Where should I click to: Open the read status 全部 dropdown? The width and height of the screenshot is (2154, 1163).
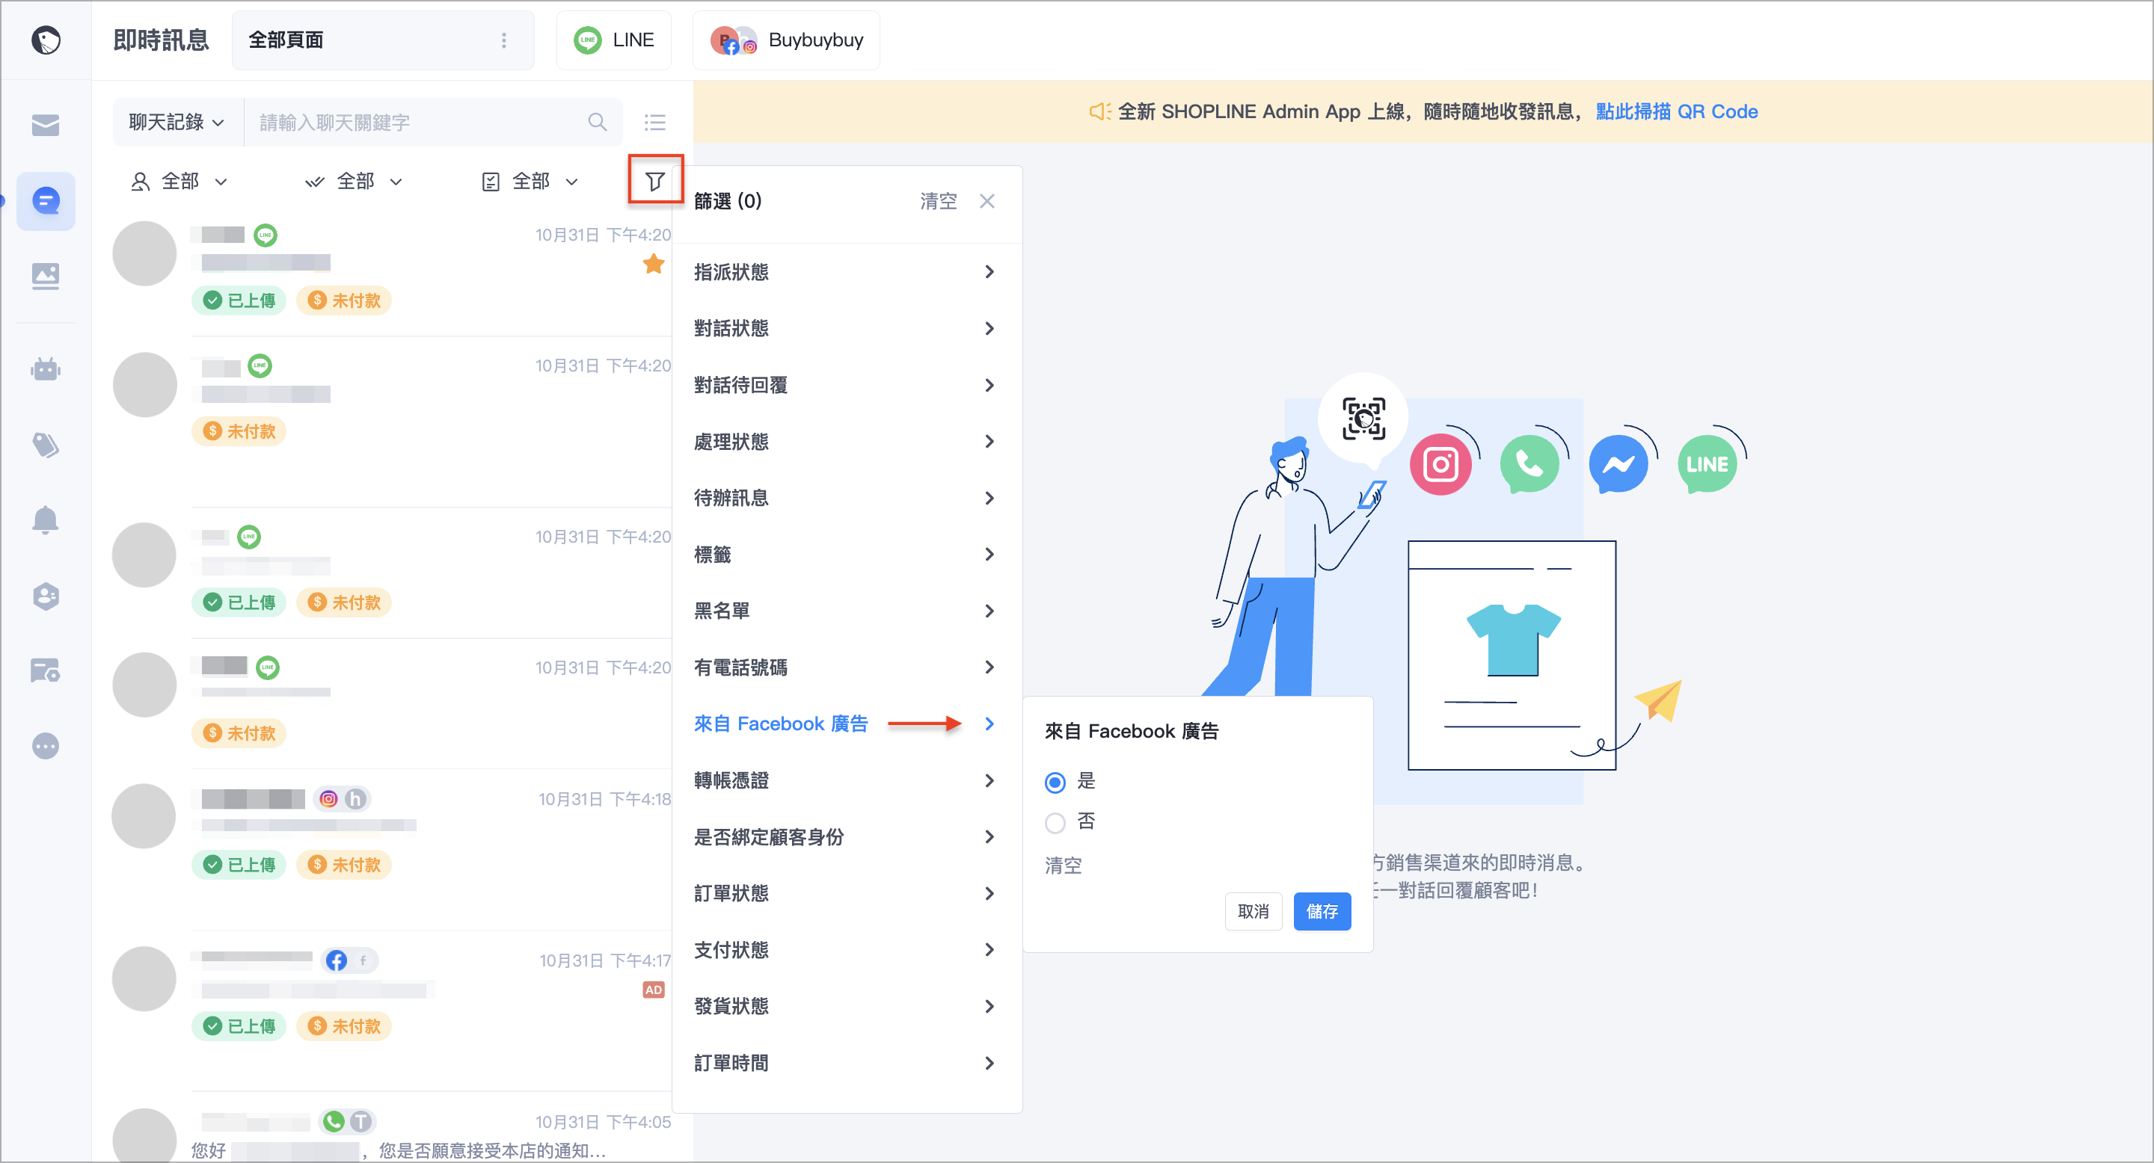coord(354,180)
